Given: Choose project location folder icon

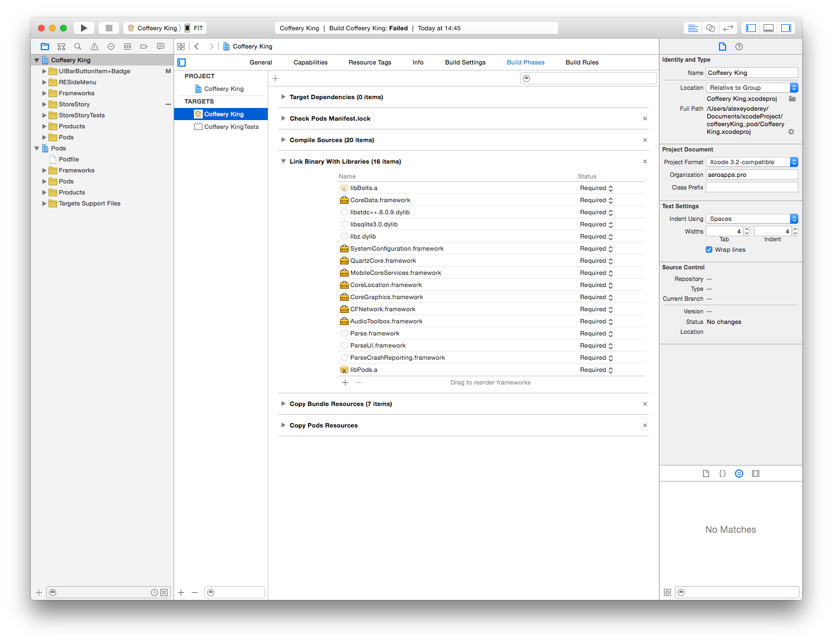Looking at the screenshot, I should coord(792,99).
